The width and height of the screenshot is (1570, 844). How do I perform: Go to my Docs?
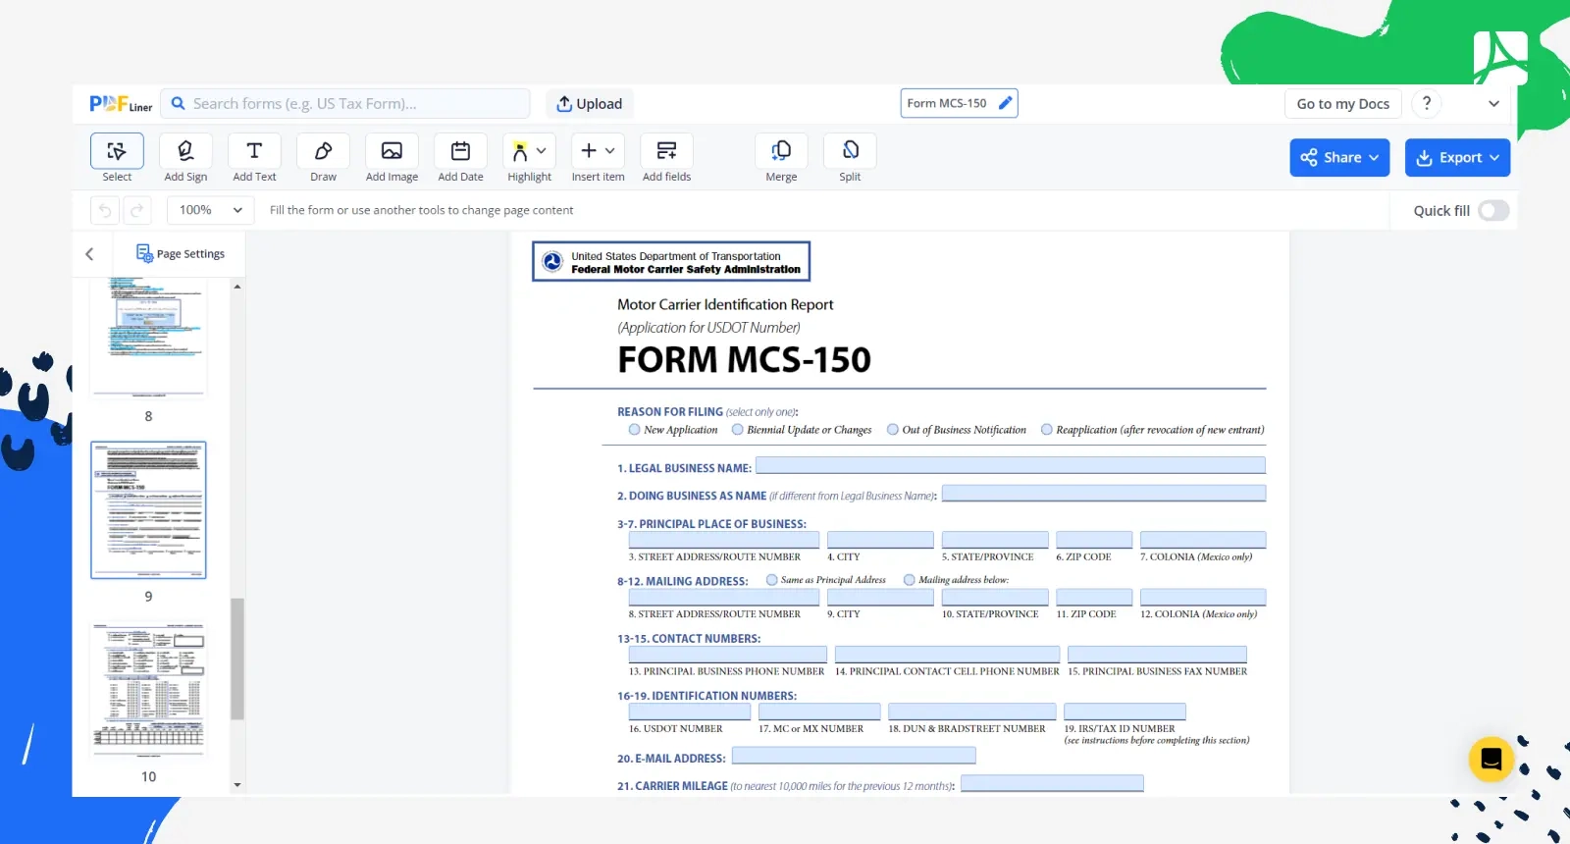coord(1343,103)
